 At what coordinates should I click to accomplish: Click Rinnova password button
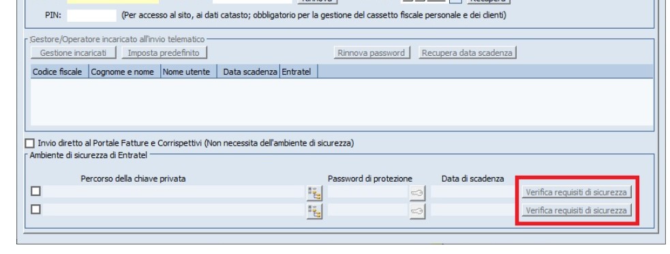click(371, 53)
